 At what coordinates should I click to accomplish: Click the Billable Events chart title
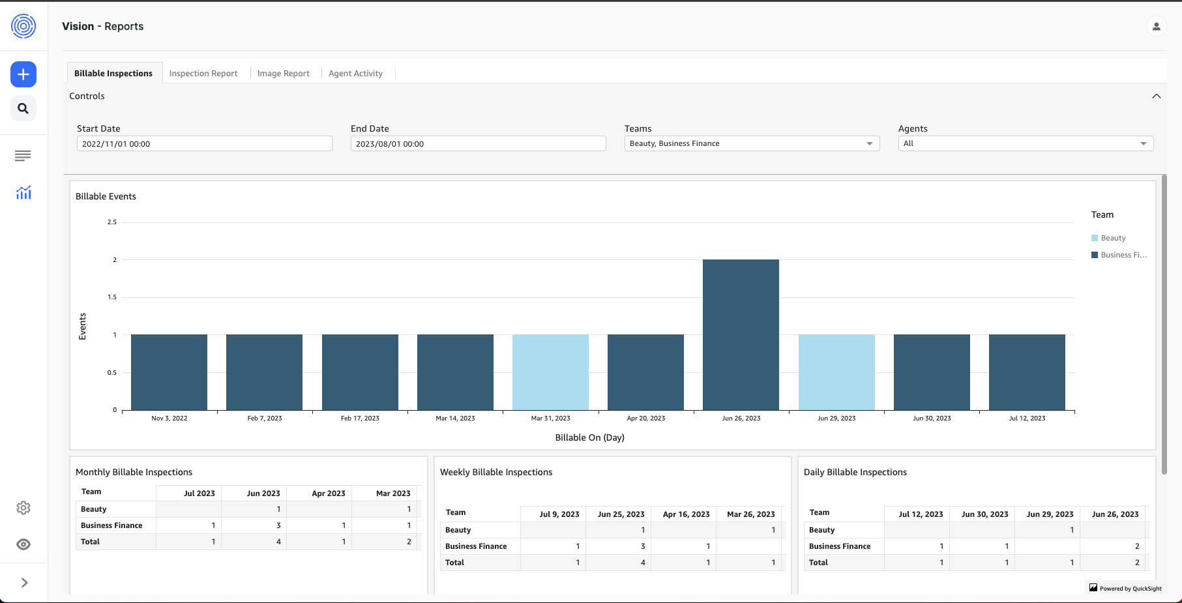point(106,196)
